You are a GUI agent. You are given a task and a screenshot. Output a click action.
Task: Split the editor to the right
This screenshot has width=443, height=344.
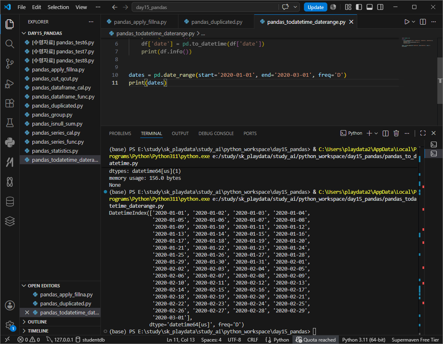tap(423, 22)
